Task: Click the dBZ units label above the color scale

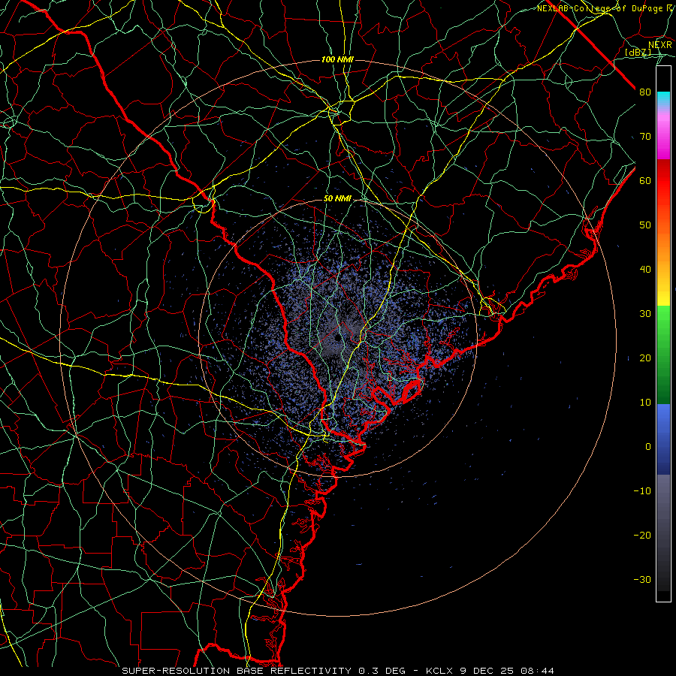Action: pos(638,52)
